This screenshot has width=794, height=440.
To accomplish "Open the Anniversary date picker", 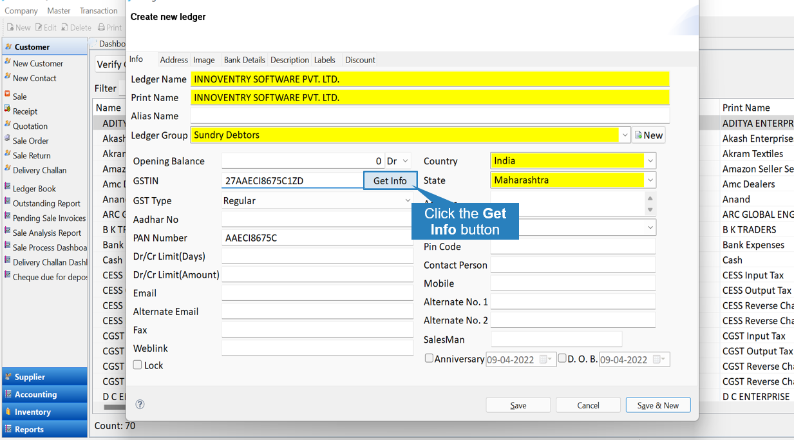I will pyautogui.click(x=545, y=359).
